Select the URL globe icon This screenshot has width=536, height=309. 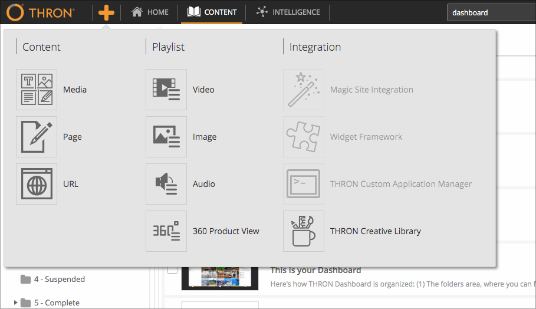pyautogui.click(x=37, y=184)
